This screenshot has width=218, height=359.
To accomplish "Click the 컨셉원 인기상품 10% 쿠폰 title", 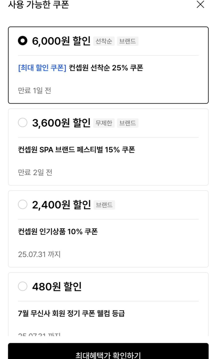I will [x=58, y=231].
